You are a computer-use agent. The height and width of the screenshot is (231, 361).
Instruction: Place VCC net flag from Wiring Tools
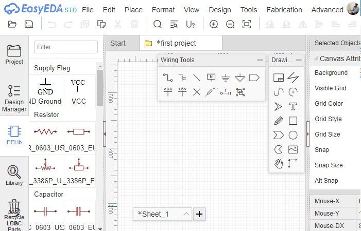tap(168, 92)
